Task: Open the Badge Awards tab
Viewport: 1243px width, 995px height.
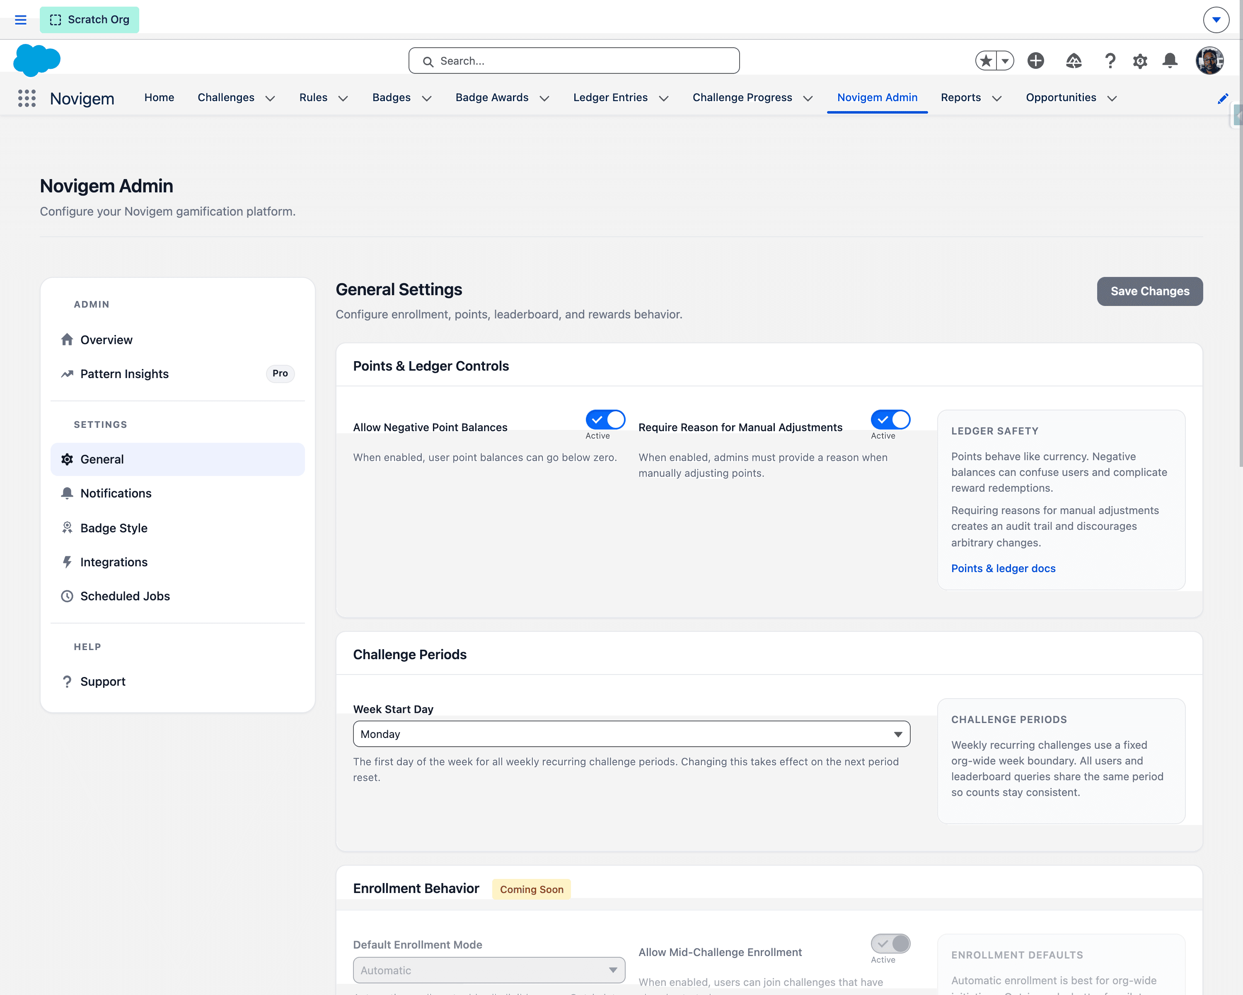Action: 492,97
